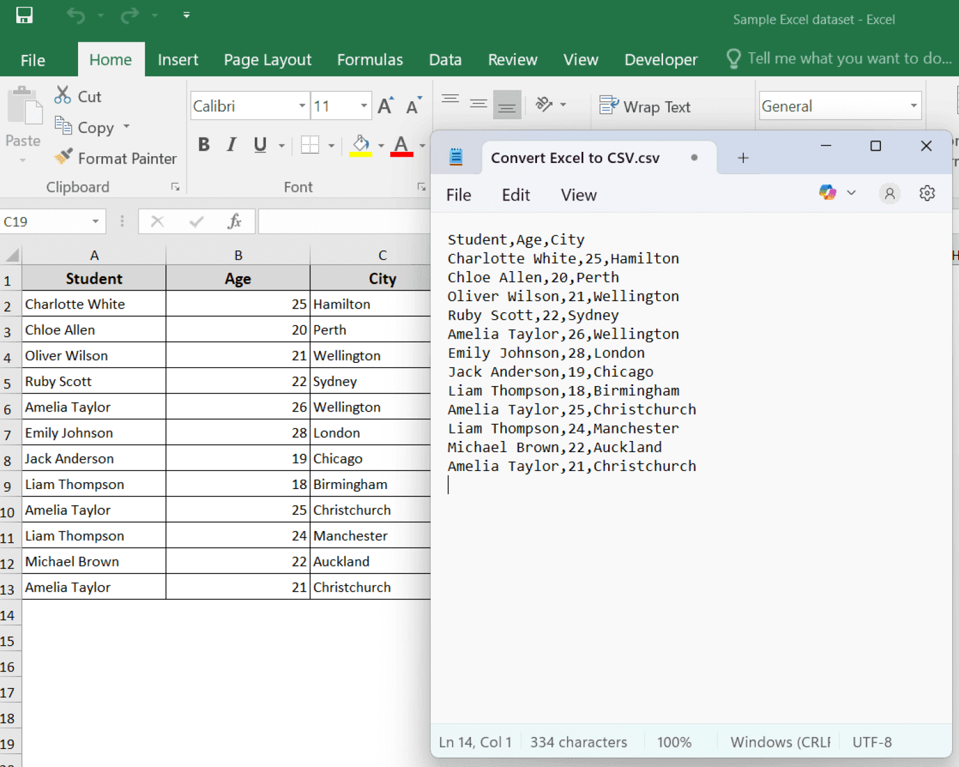959x767 pixels.
Task: Click the Save icon in the title bar
Action: tap(24, 15)
